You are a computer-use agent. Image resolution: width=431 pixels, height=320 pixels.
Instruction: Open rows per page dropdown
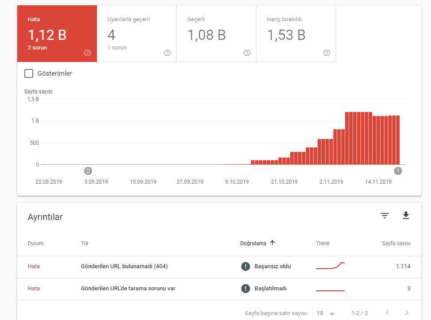326,313
